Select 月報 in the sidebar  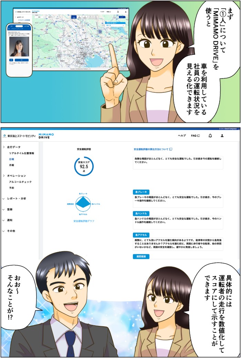11,165
